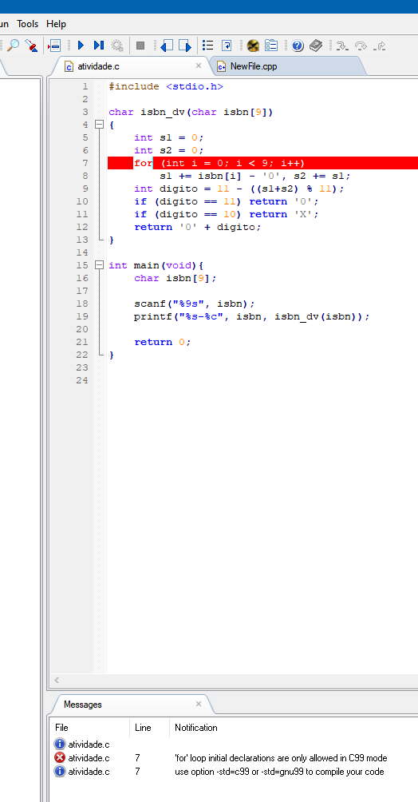Start debugging with the blue play icon

81,46
